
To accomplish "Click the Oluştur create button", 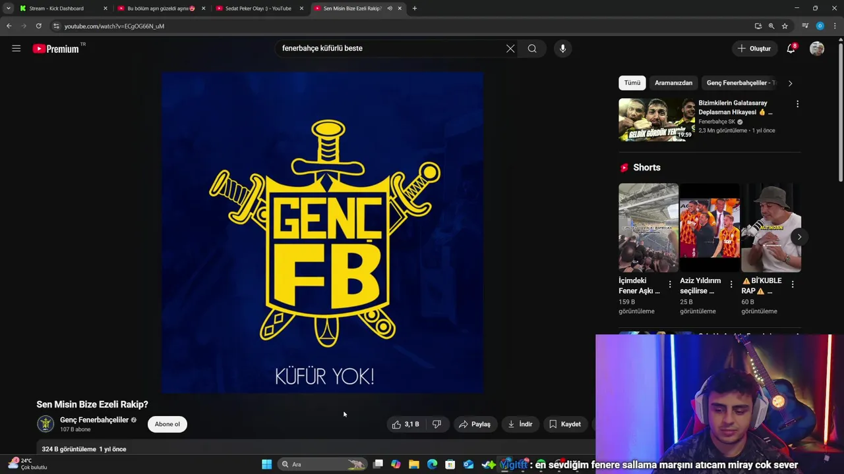I will click(x=754, y=48).
